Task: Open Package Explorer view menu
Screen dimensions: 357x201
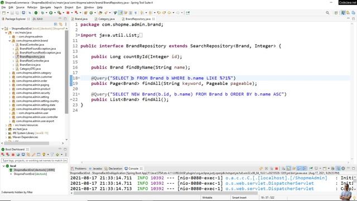Action: [66, 24]
